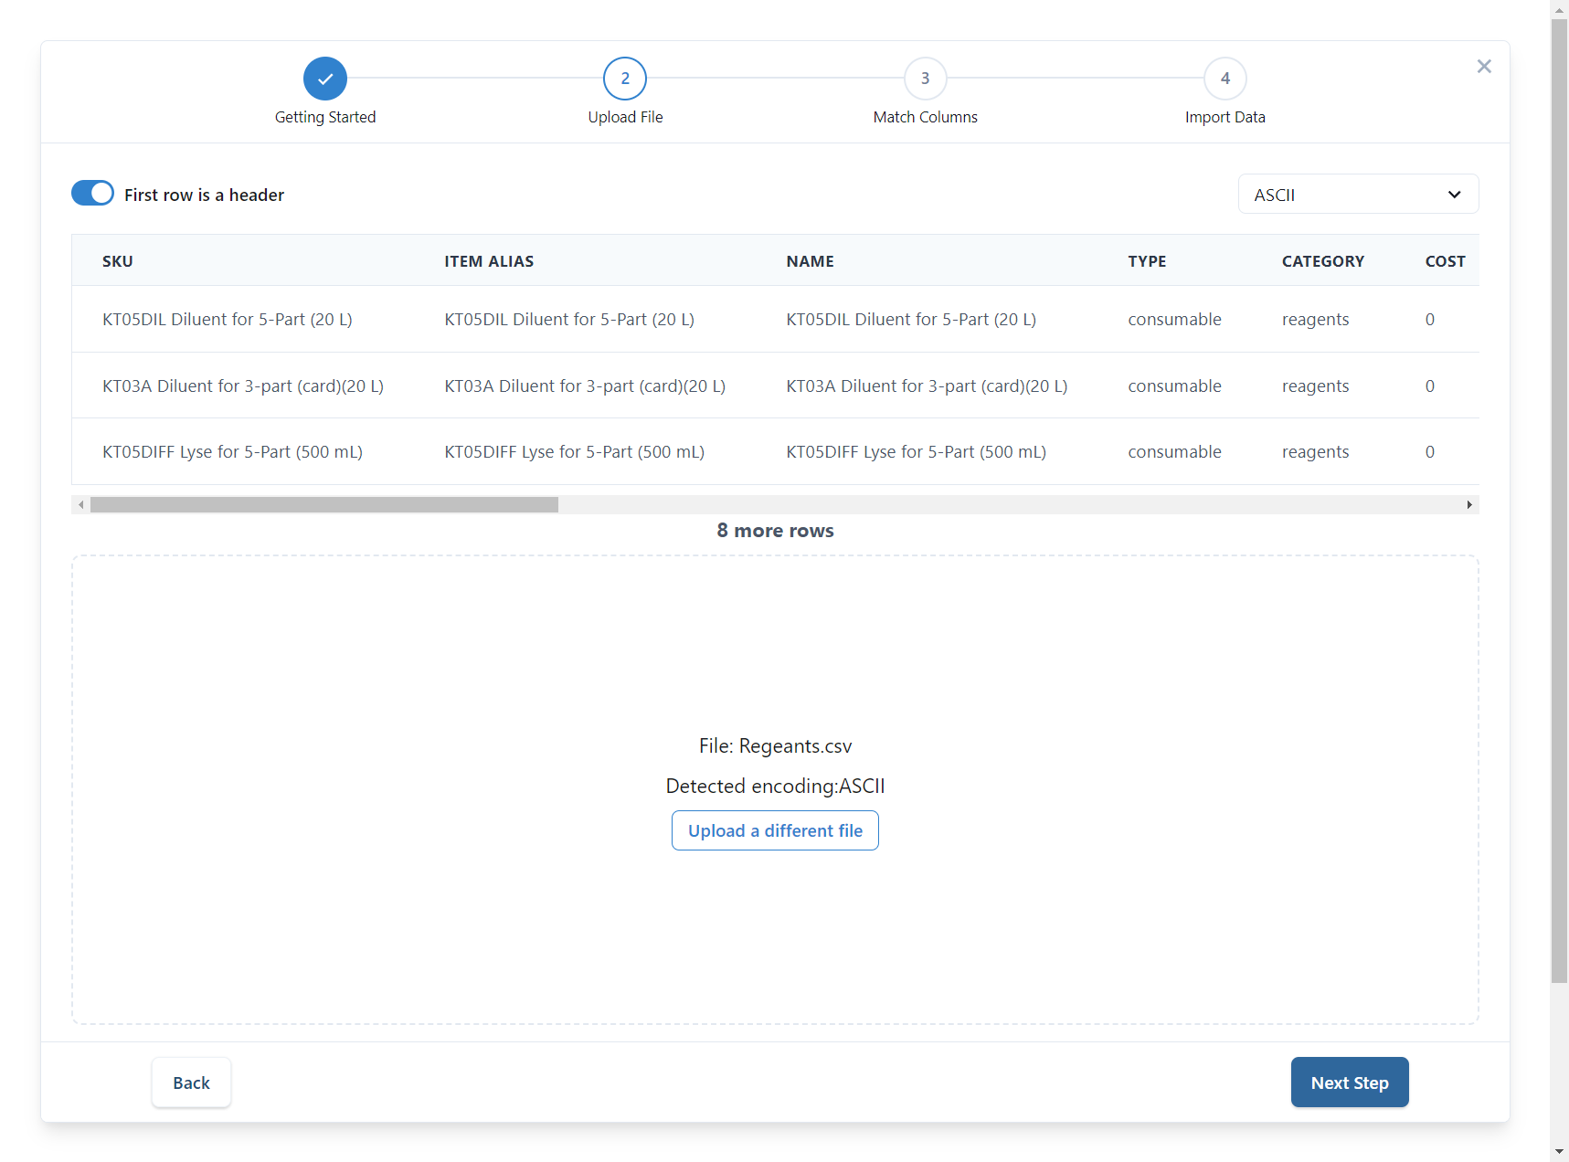The image size is (1569, 1162).
Task: Click step 4 Import Data circle
Action: point(1225,79)
